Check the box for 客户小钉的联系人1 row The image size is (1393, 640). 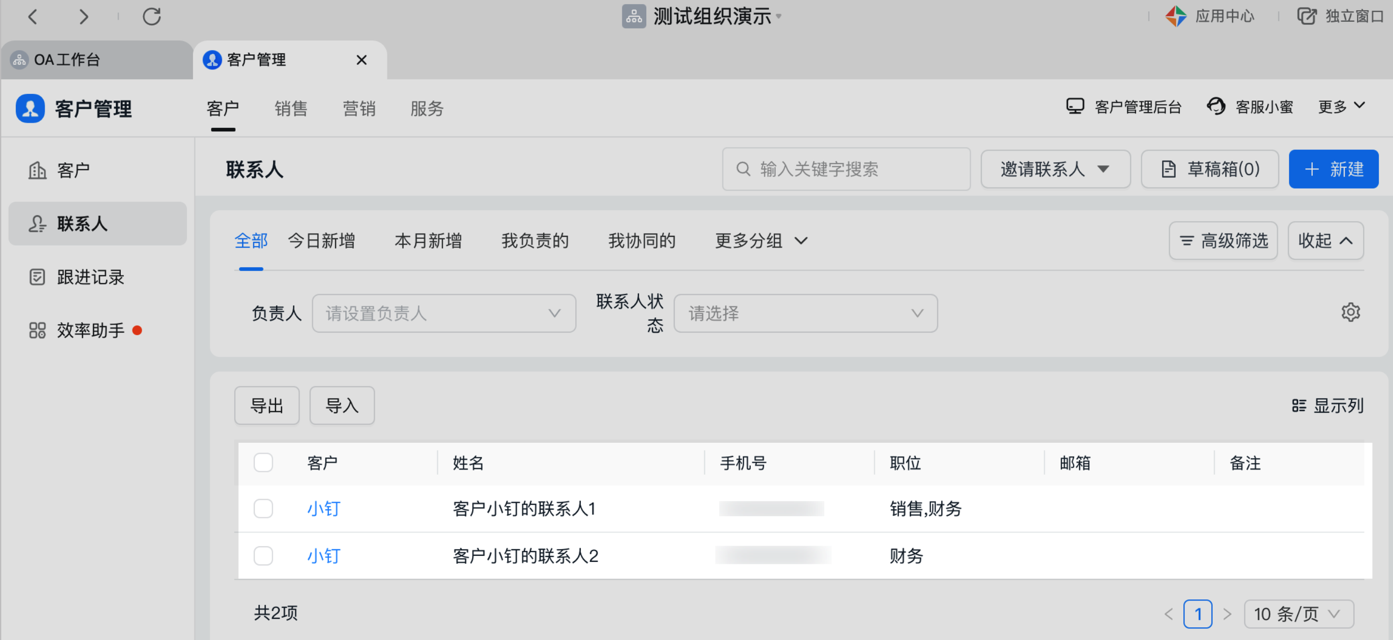263,508
